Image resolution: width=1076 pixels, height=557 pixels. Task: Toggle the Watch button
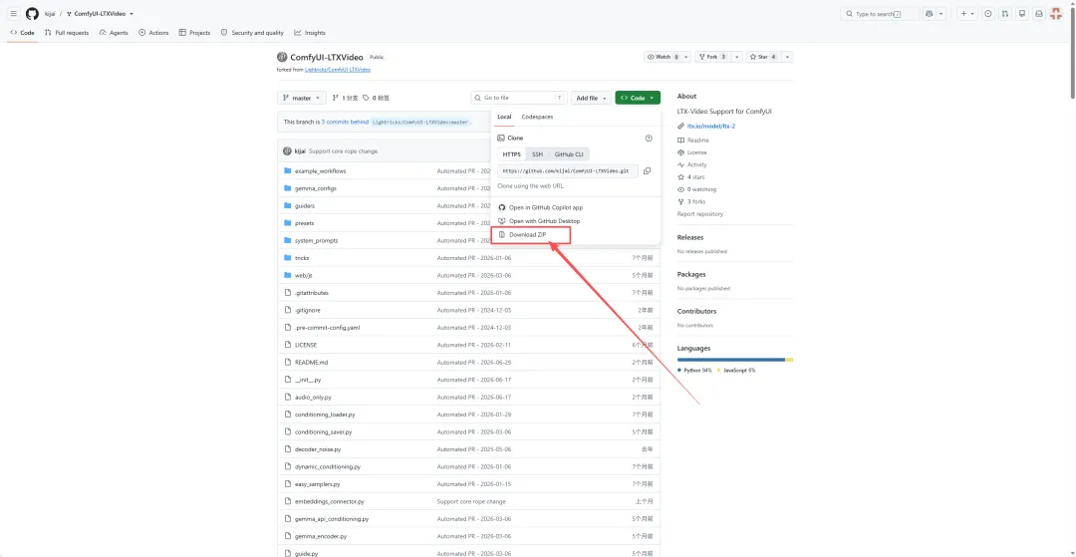click(662, 57)
